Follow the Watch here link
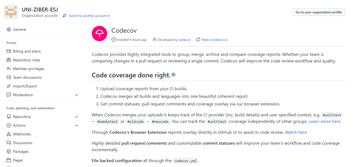This screenshot has width=358, height=167. click(296, 132)
